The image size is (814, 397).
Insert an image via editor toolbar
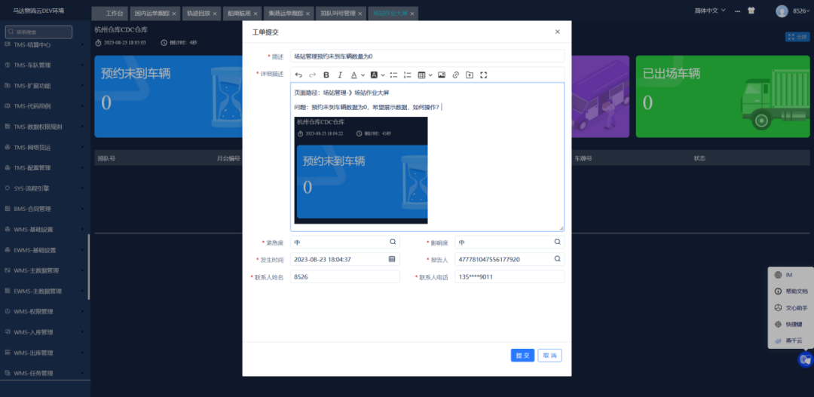(x=442, y=75)
